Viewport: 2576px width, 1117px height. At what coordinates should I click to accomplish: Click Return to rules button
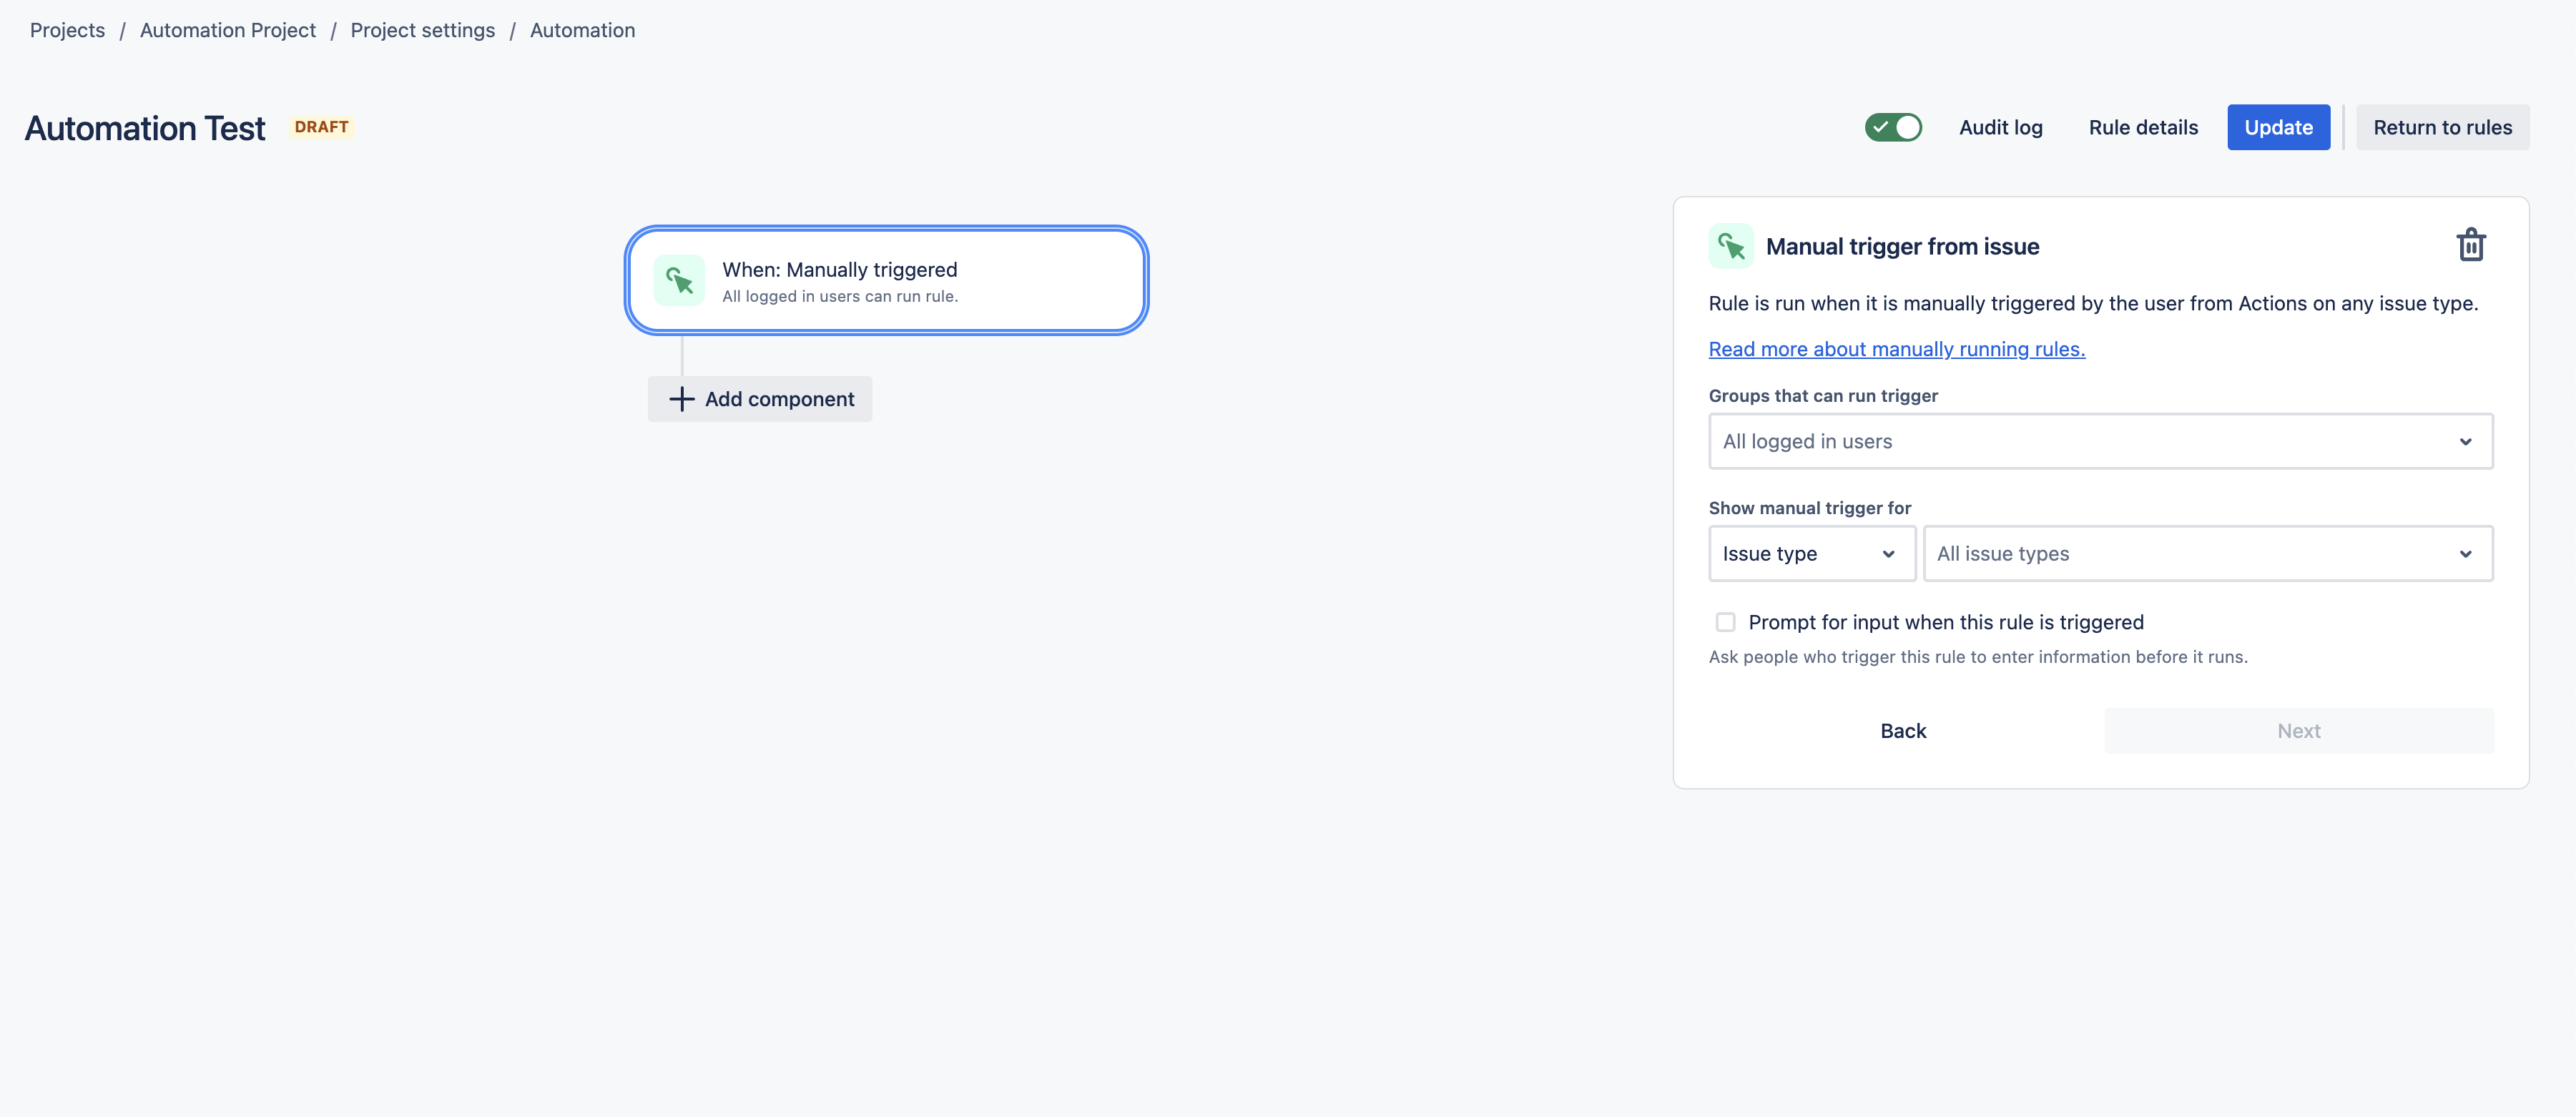coord(2441,127)
